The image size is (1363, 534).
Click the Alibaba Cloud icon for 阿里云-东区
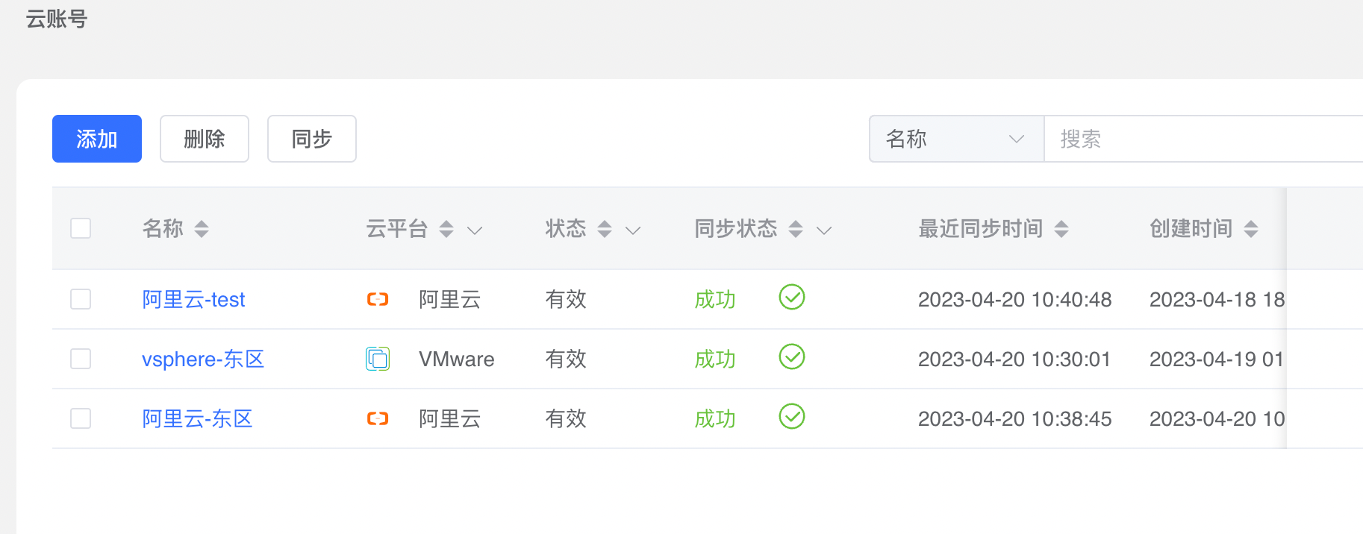pyautogui.click(x=378, y=418)
